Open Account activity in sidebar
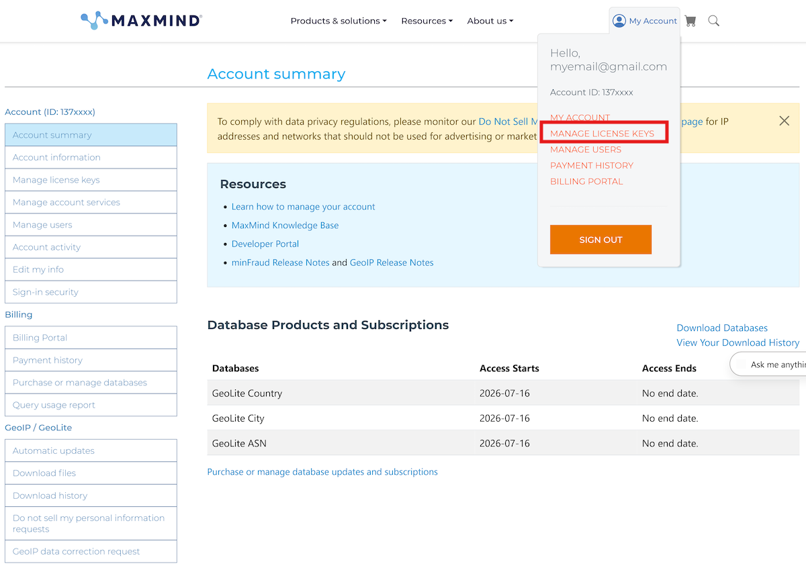Viewport: 806px width, 566px height. point(91,247)
